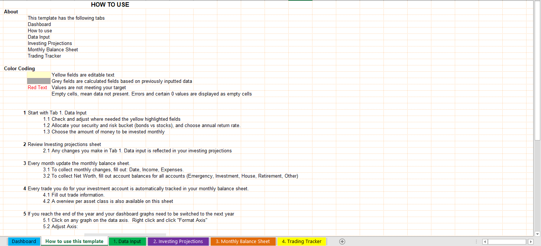Click the vertical scrollbar down arrow

pyautogui.click(x=537, y=234)
